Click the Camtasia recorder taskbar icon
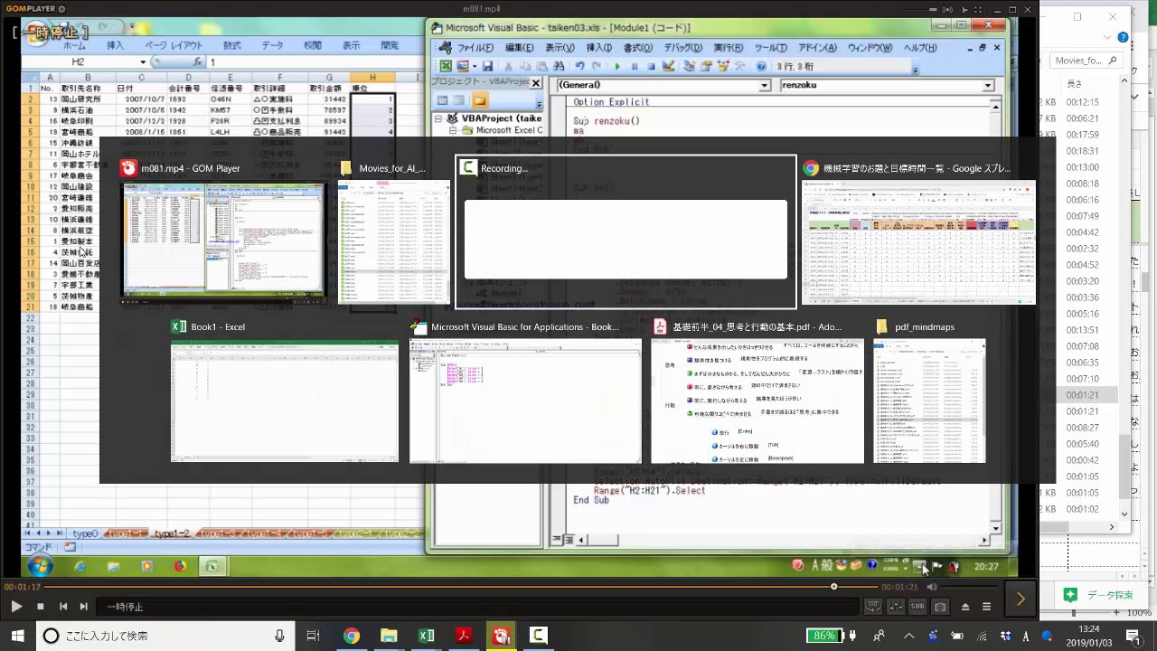1157x651 pixels. click(538, 636)
